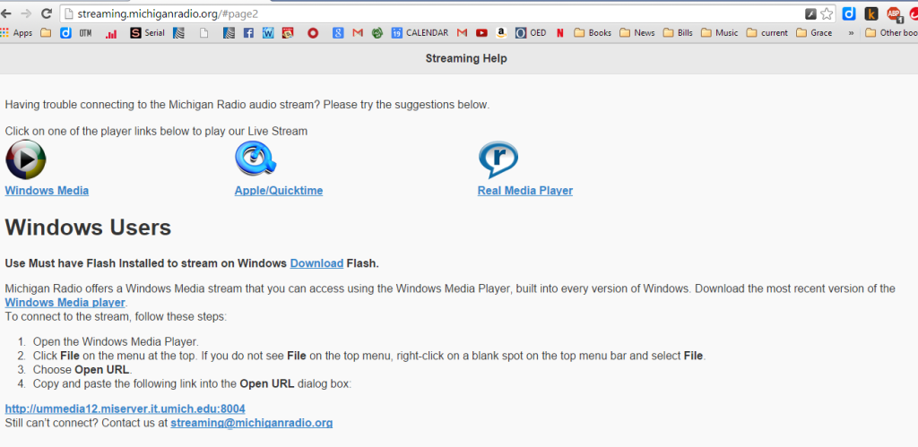Go back with the browser back arrow
This screenshot has height=447, width=918.
pyautogui.click(x=6, y=13)
